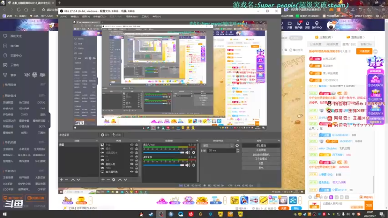Switch to 日活跃度 tab in Douyu panel
Viewport: 388px width, 218px height.
[315, 44]
